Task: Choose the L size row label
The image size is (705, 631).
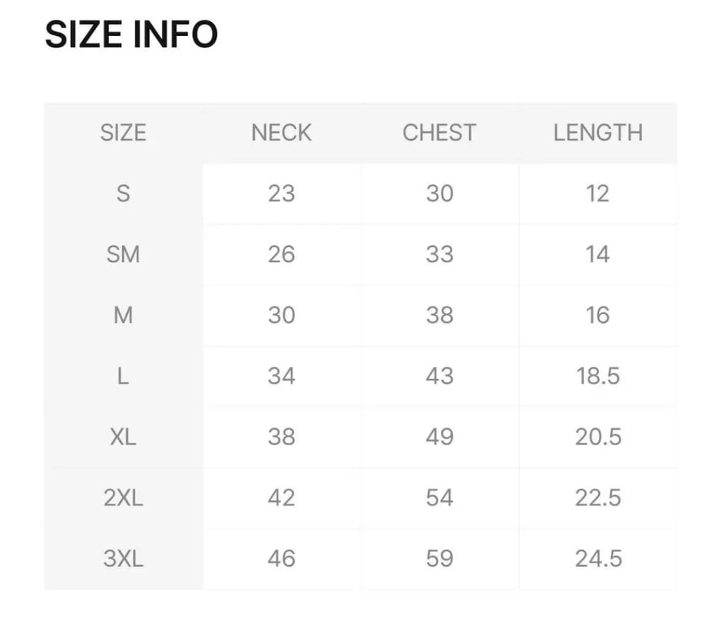Action: tap(123, 376)
